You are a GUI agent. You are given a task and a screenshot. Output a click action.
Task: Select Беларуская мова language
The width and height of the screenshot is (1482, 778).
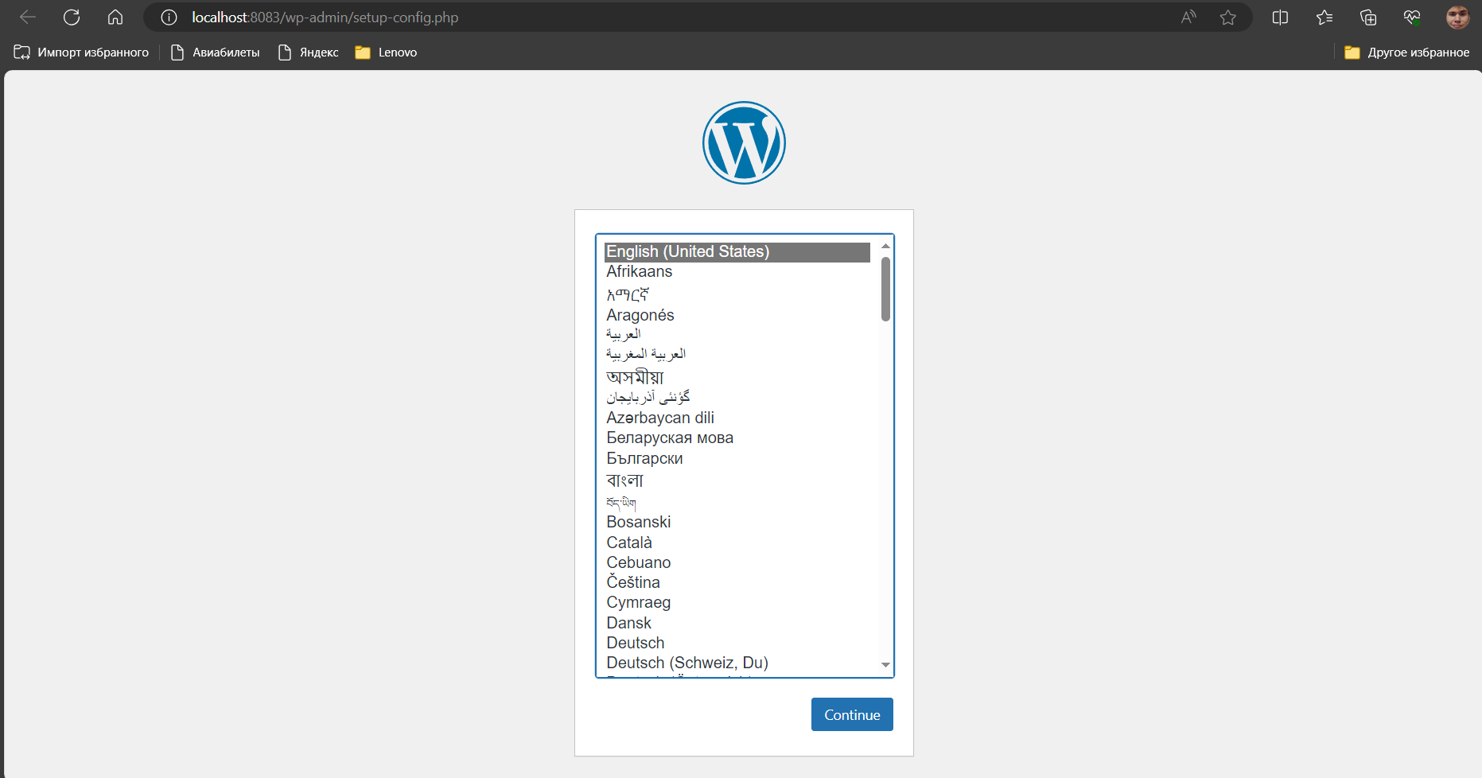737,438
